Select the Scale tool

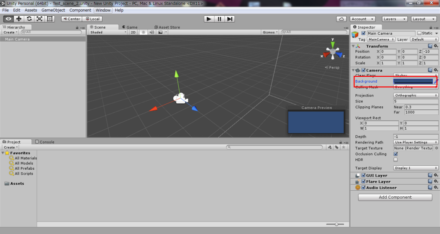(x=40, y=19)
